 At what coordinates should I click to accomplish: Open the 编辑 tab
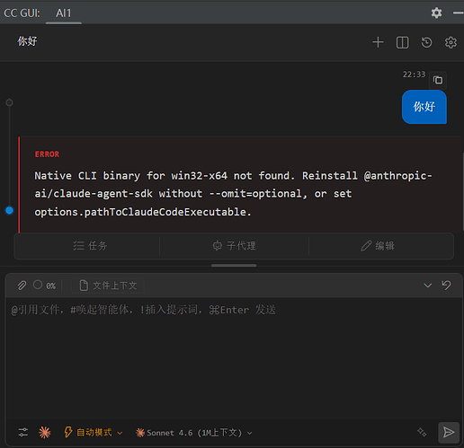pyautogui.click(x=378, y=246)
